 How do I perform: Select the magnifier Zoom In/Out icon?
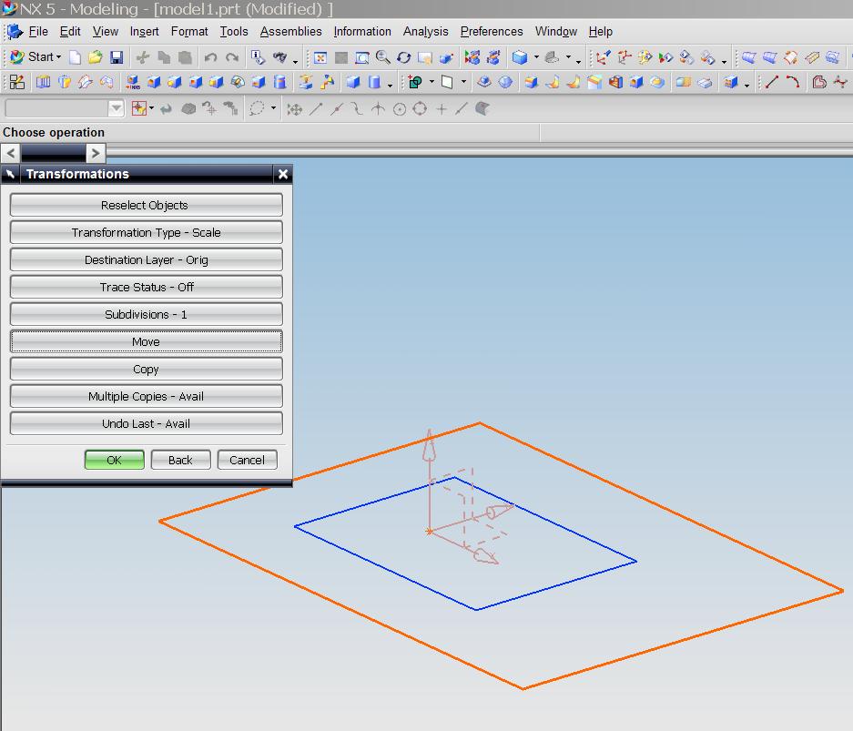click(x=383, y=57)
